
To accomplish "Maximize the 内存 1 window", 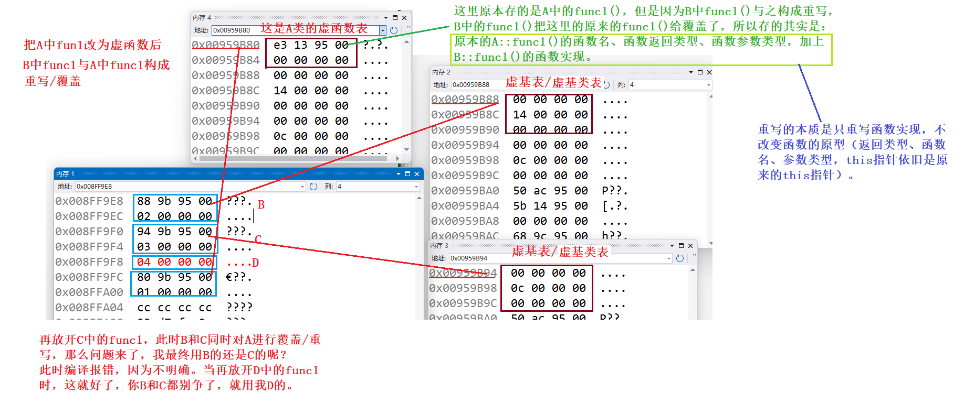I will [407, 174].
